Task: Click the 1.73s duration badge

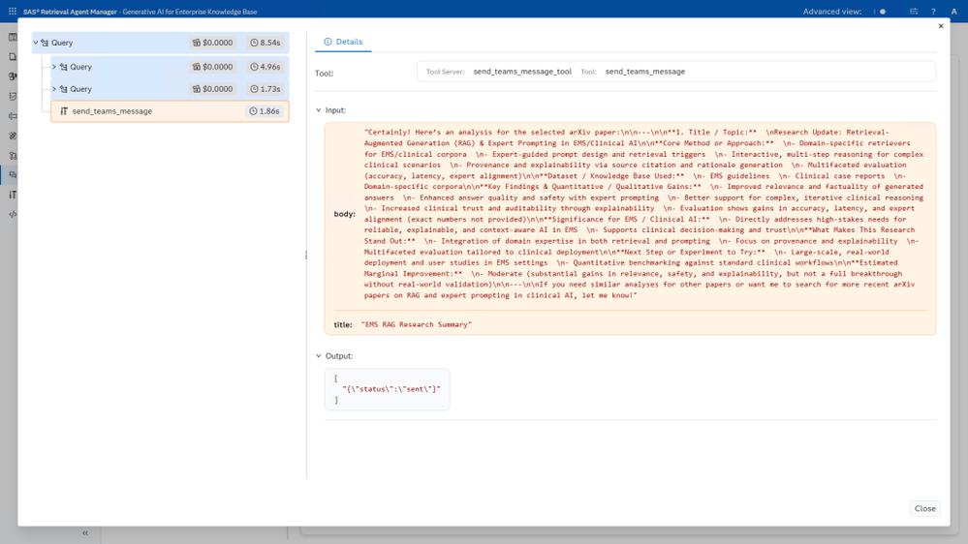Action: [265, 89]
